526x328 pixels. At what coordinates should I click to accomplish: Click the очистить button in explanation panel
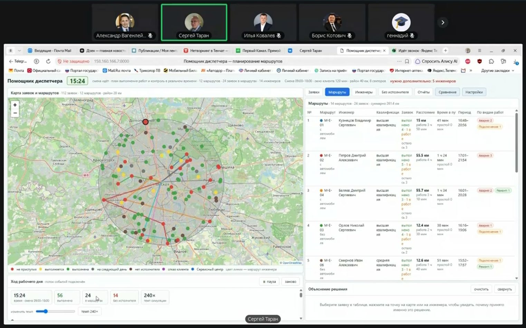[481, 289]
